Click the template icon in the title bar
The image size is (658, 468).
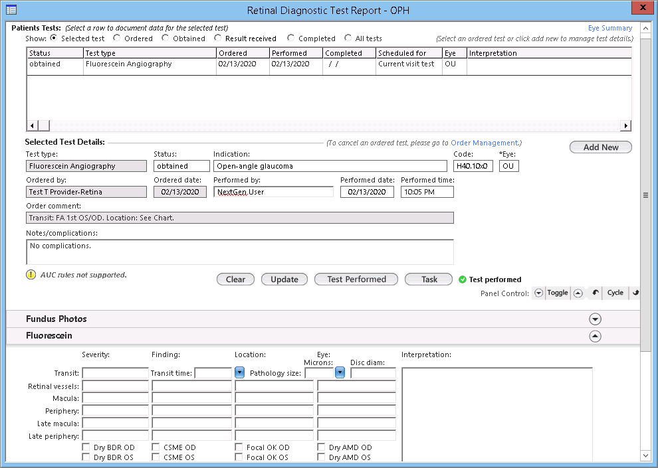click(11, 9)
